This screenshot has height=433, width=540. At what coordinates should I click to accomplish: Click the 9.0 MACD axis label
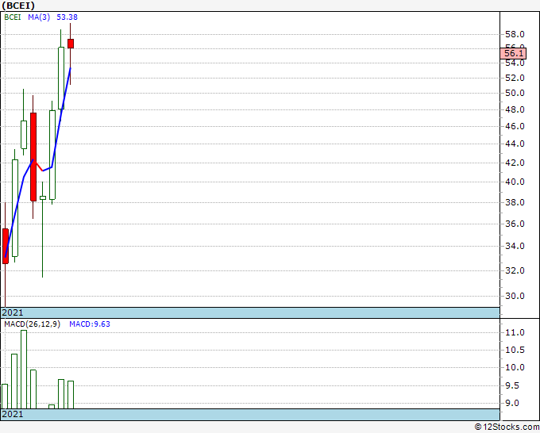(x=511, y=403)
